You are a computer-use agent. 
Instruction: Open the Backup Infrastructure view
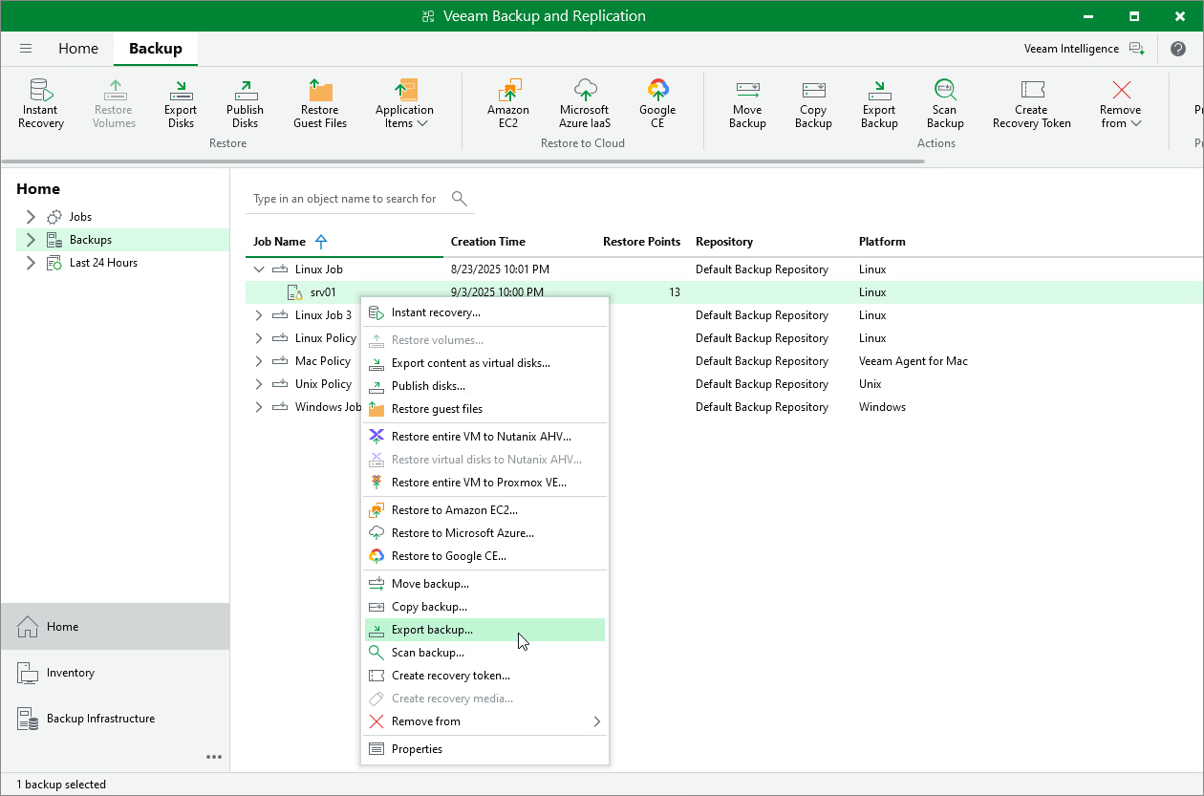[x=115, y=719]
